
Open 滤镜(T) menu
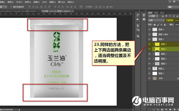click(x=37, y=2)
